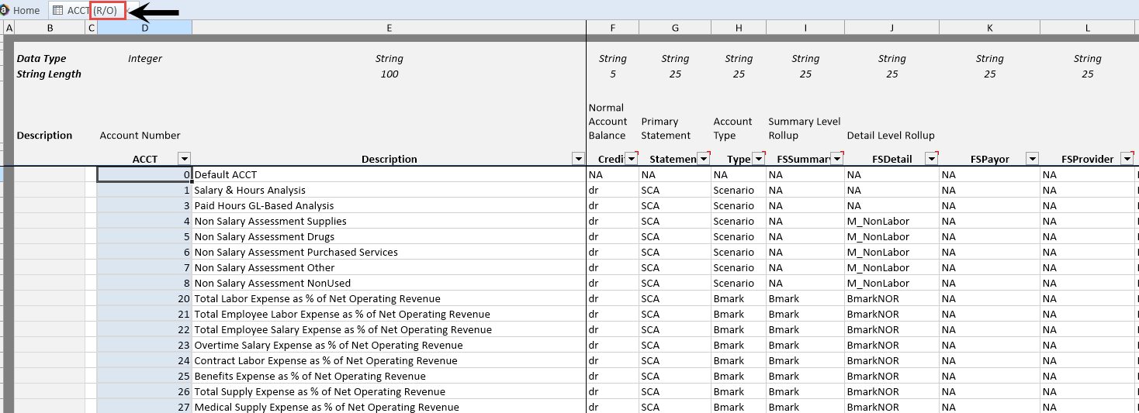Screen dimensions: 1139x413
Task: Click the 'Salary & Hours Analysis' cell
Action: pyautogui.click(x=389, y=190)
